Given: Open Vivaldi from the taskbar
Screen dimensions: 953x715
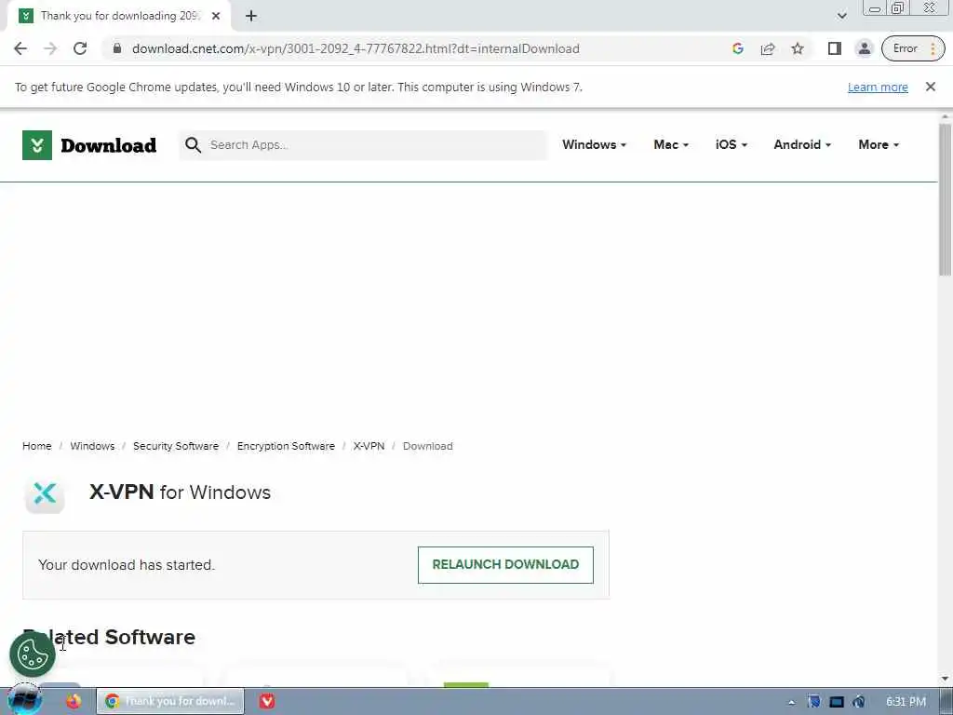Looking at the screenshot, I should (x=267, y=701).
